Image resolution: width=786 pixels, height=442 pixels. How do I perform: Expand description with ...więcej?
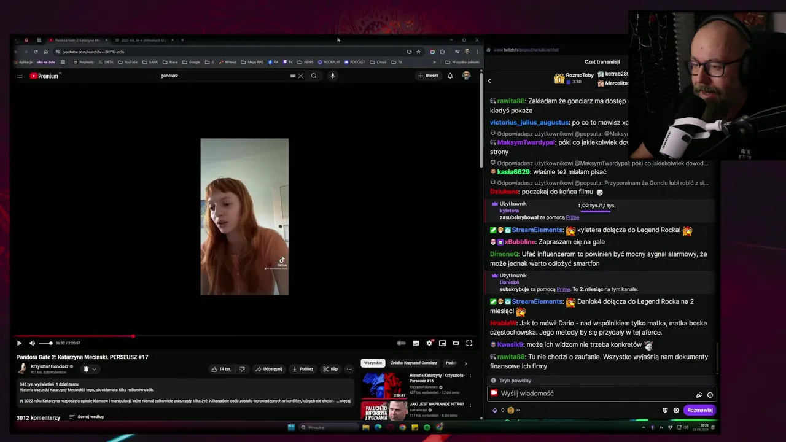(x=343, y=401)
